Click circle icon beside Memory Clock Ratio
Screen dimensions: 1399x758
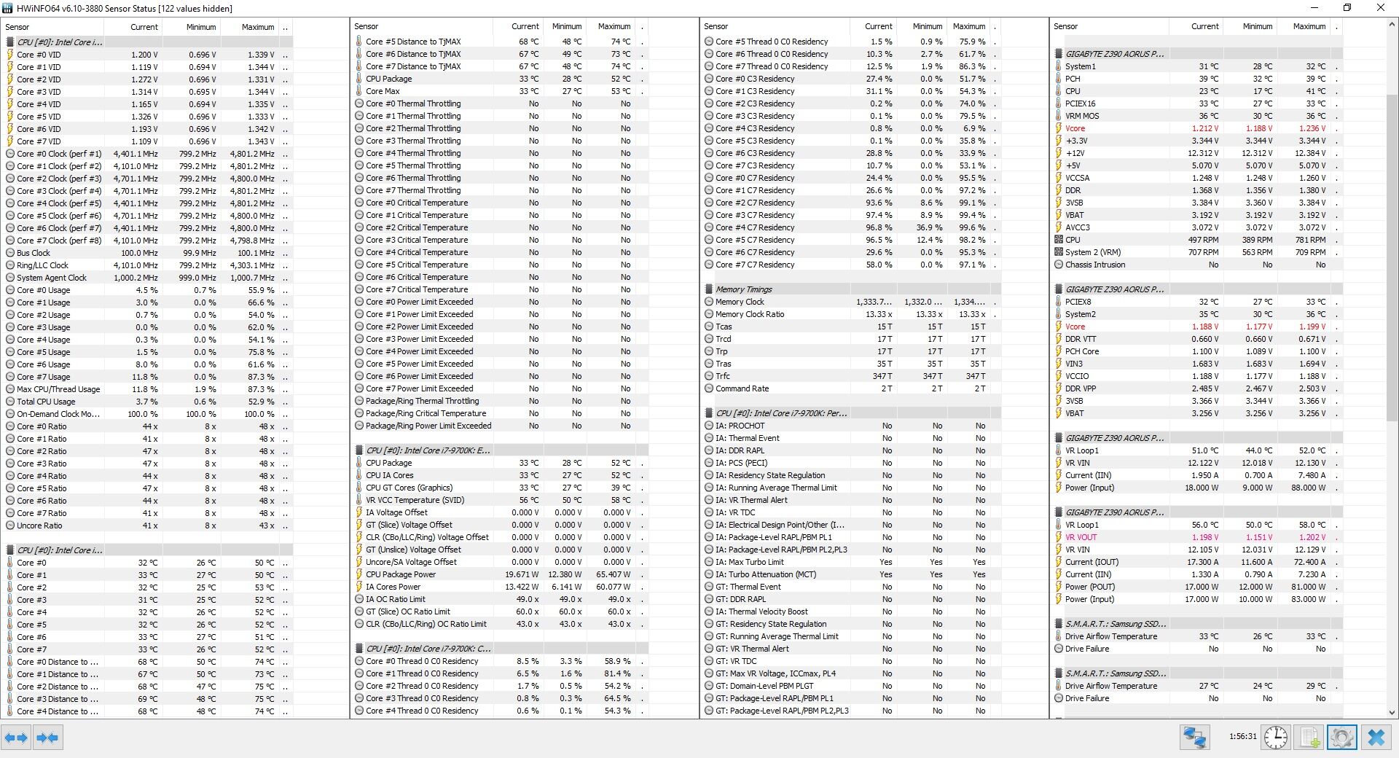point(709,314)
